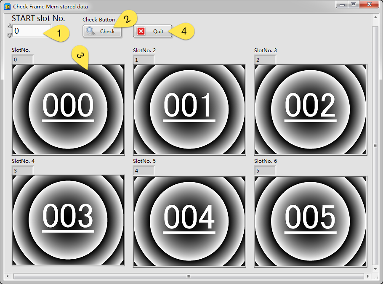This screenshot has height=284, width=383.
Task: Select the image labeled 003
Action: 68,220
